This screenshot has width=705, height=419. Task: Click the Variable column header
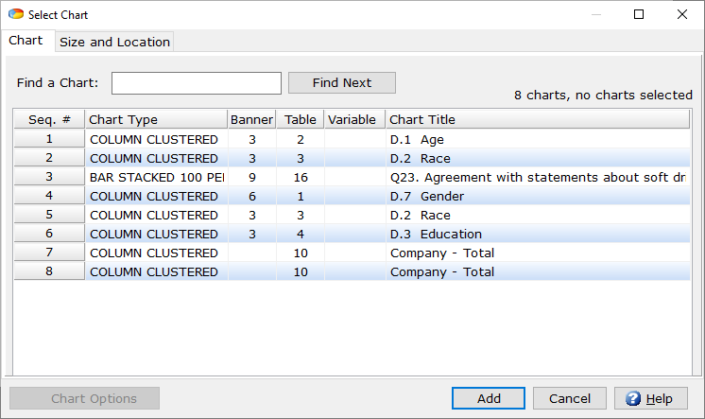(352, 120)
